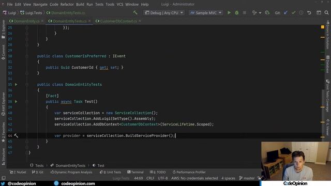Open the Commit tool window
Viewport: 331px width, 186px height.
[3, 52]
